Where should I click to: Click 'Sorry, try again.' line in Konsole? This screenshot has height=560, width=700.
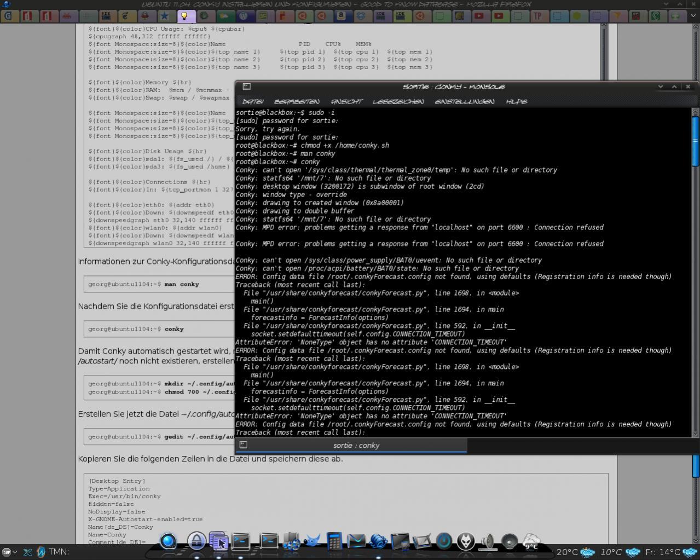(x=268, y=129)
